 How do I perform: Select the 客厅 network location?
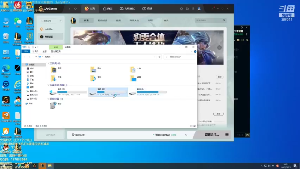coord(56,105)
